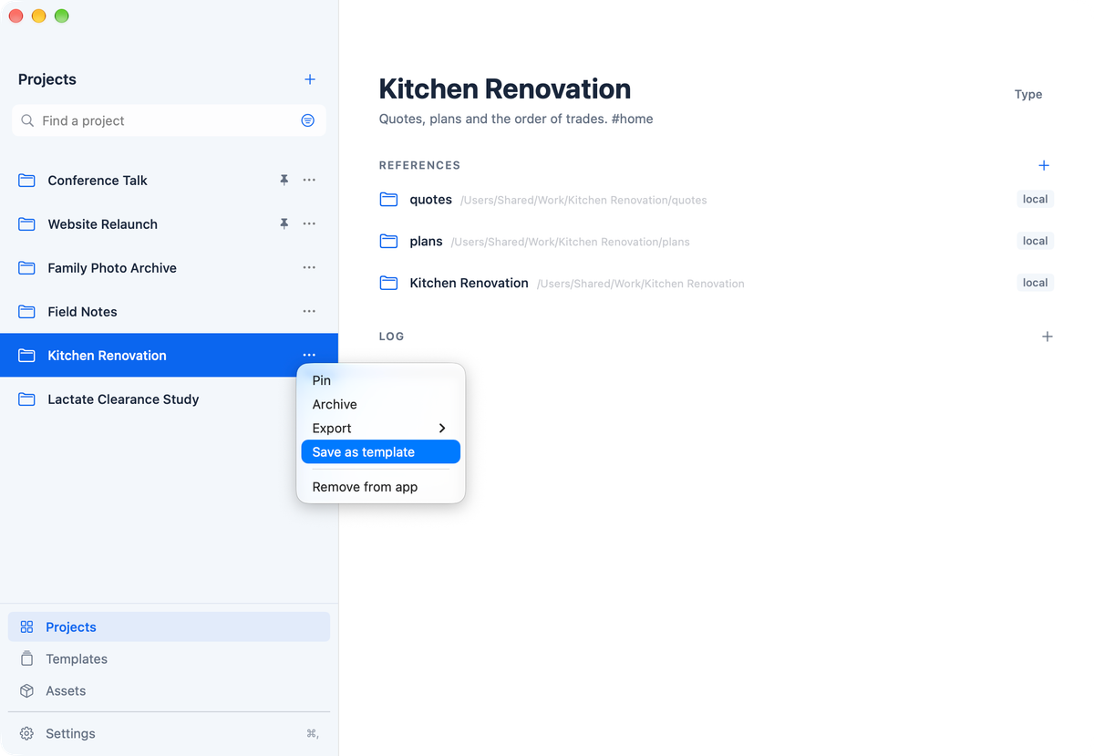The image size is (1094, 756).
Task: Open the Website Relaunch project
Action: (169, 224)
